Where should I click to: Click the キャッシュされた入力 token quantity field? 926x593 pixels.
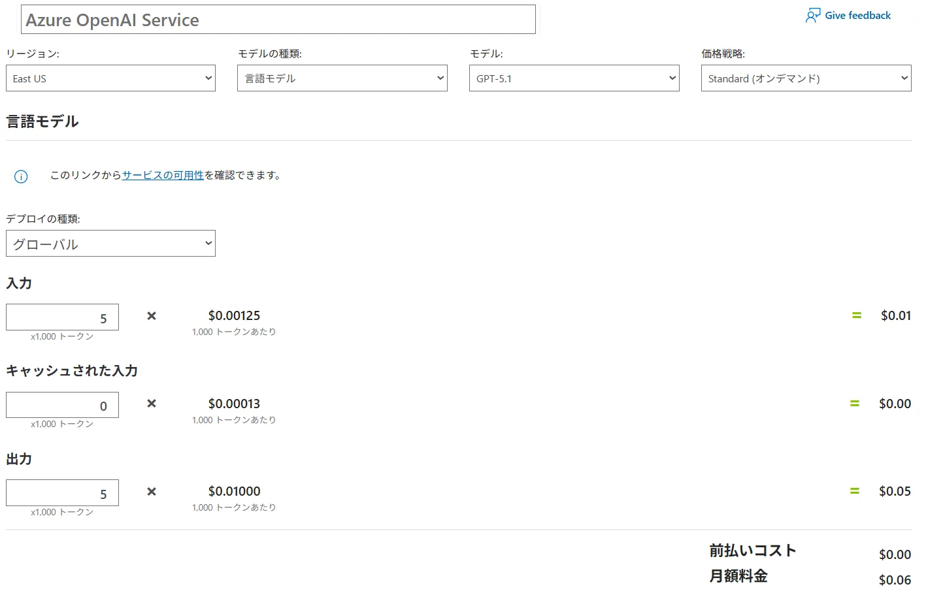click(x=62, y=405)
